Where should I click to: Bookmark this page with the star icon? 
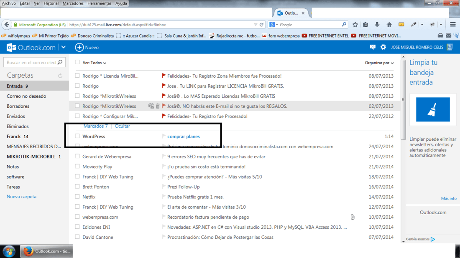point(355,25)
